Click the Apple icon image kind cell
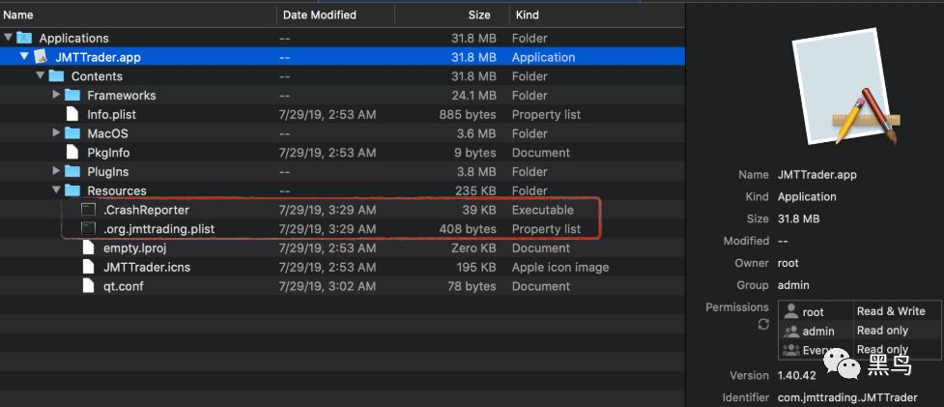Screen dimensions: 944x407 pyautogui.click(x=560, y=268)
